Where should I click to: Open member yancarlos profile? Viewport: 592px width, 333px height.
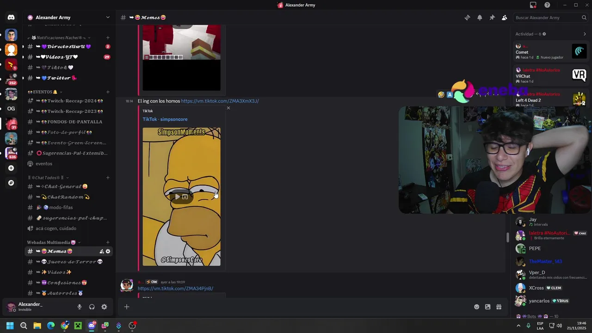pyautogui.click(x=550, y=301)
